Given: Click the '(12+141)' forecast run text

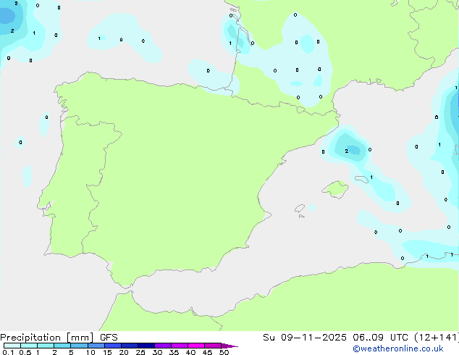Looking at the screenshot, I should 437,338.
